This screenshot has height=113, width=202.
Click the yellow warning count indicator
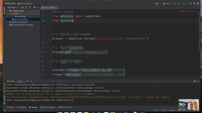pyautogui.click(x=184, y=11)
